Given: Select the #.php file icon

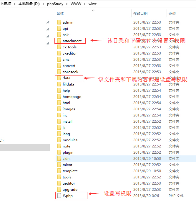Looking at the screenshot, I should click(x=59, y=196).
